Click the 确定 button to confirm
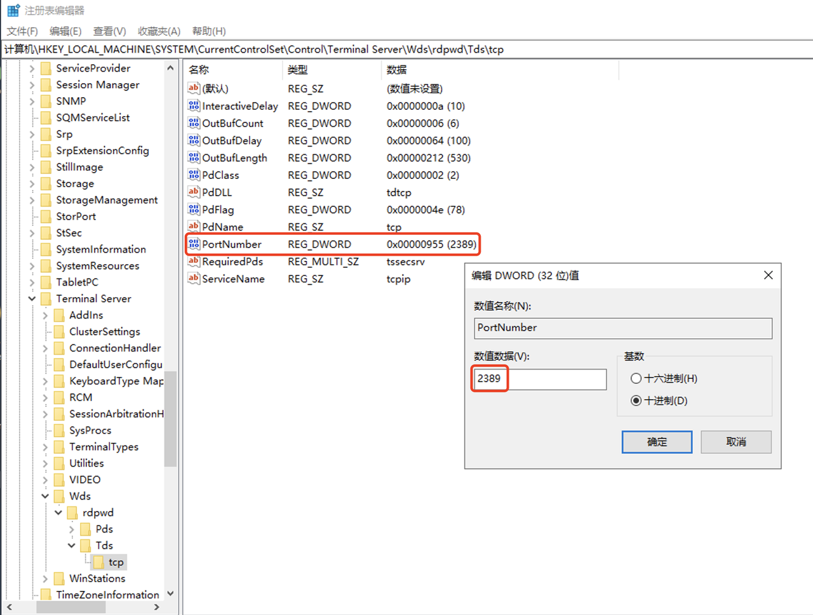 [657, 442]
